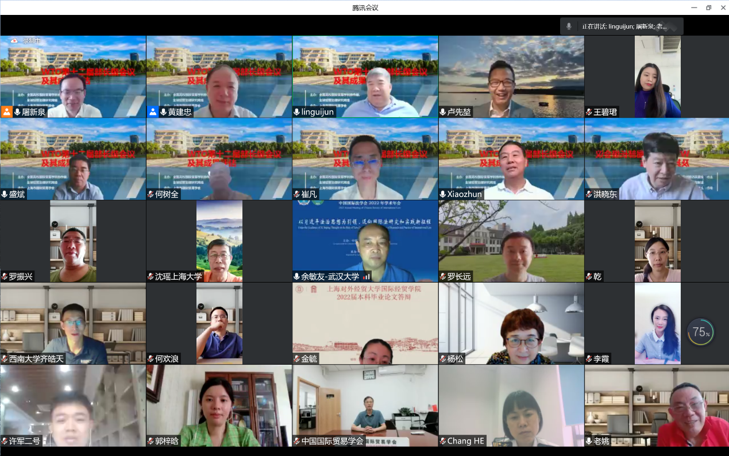The image size is (729, 456).
Task: Select the 中国国际贸易学会 video tile
Action: coord(365,405)
